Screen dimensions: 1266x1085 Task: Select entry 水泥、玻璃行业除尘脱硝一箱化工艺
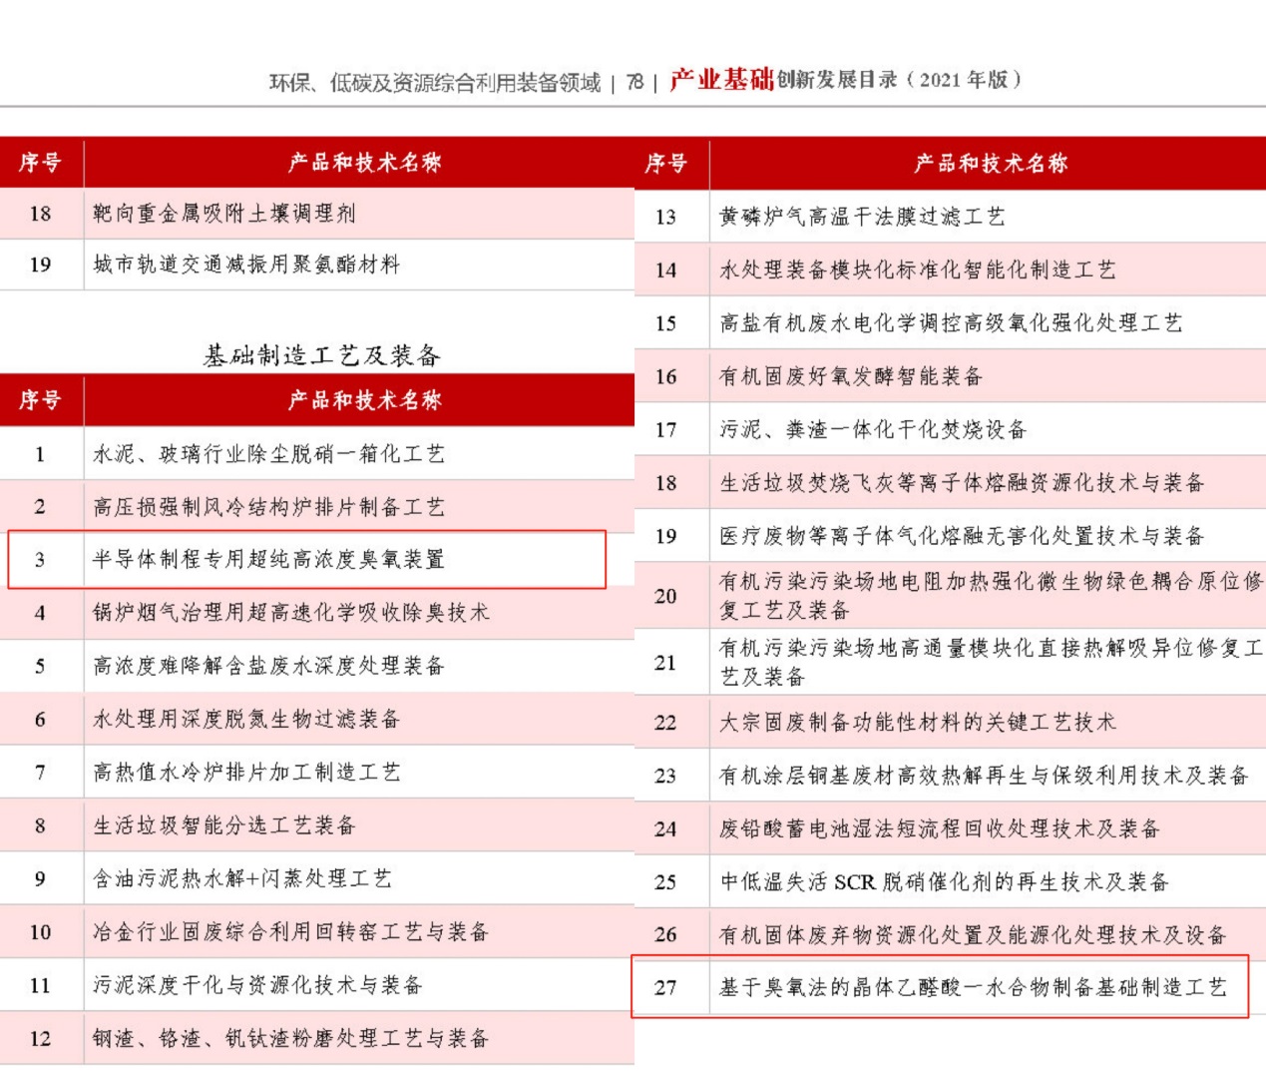[x=268, y=454]
